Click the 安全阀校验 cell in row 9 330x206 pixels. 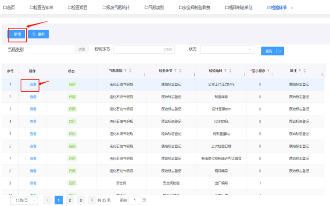(171, 183)
